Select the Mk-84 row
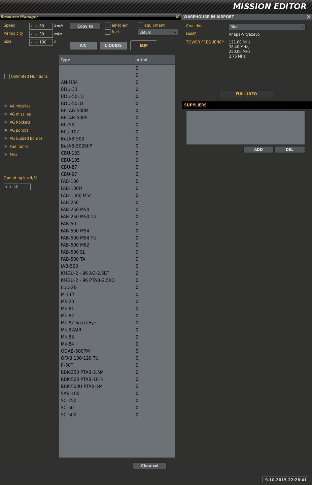The width and height of the screenshot is (312, 485). (117, 344)
